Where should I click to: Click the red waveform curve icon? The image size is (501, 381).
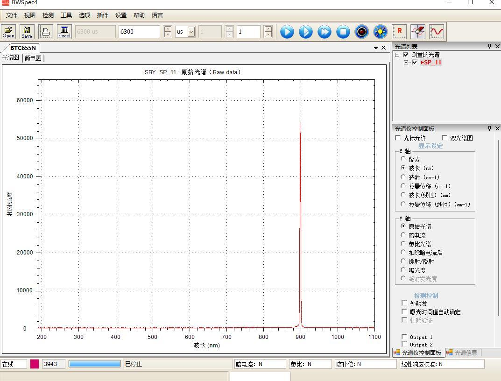[x=437, y=32]
